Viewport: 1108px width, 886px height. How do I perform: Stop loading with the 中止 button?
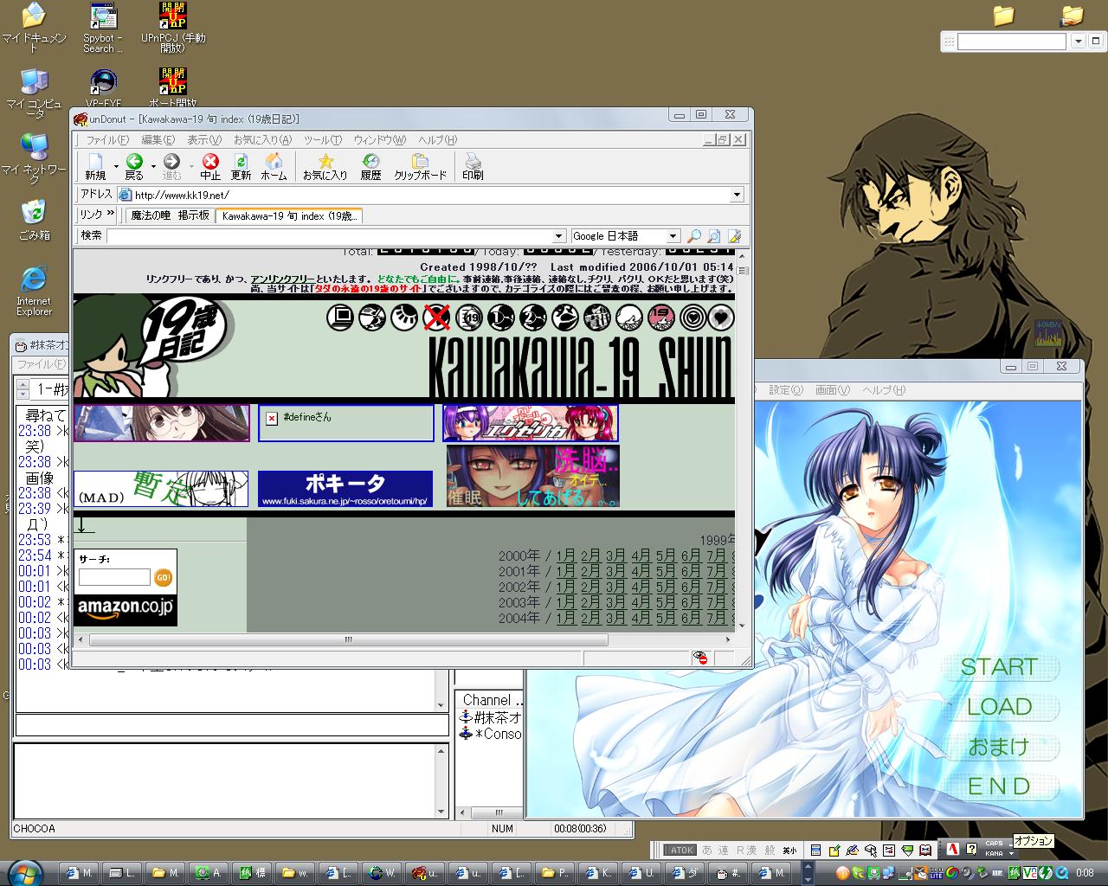point(210,166)
